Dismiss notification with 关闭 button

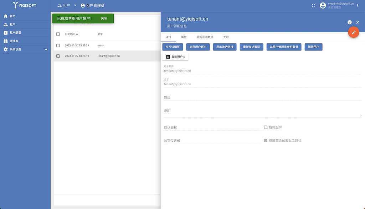coord(104,18)
